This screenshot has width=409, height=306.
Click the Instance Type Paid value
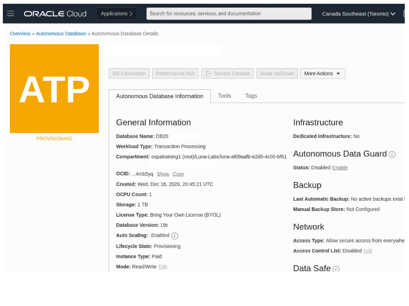pos(157,256)
